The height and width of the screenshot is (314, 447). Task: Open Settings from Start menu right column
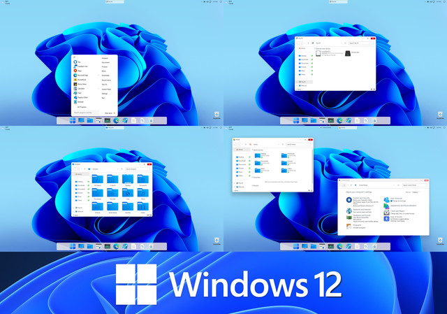point(105,94)
